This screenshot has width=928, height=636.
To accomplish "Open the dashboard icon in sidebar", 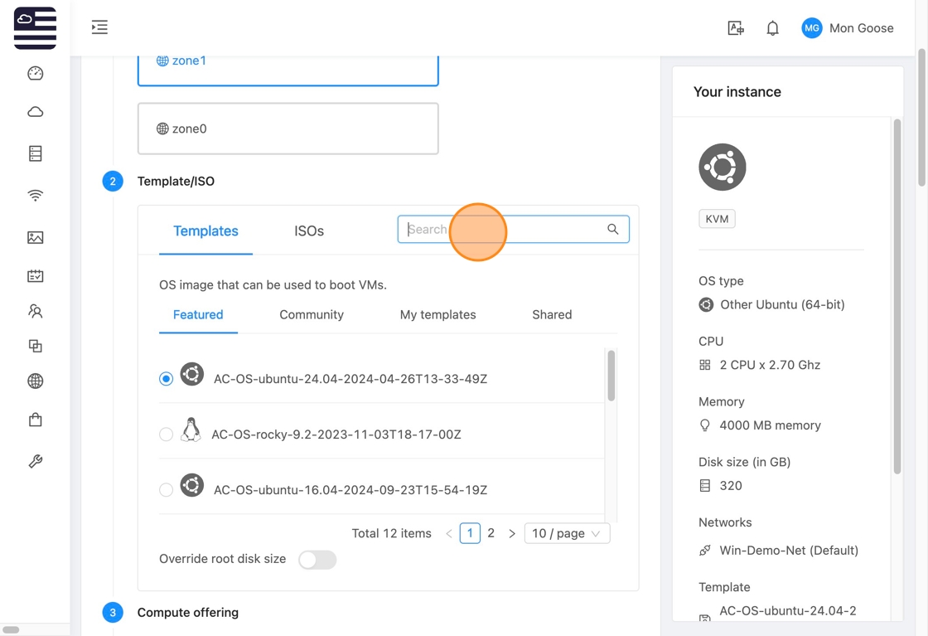I will pyautogui.click(x=35, y=74).
